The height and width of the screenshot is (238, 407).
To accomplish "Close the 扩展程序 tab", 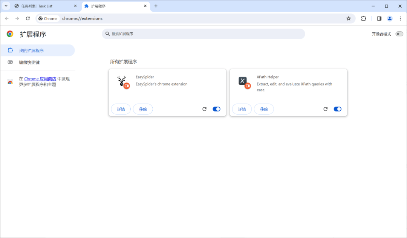I will 145,6.
